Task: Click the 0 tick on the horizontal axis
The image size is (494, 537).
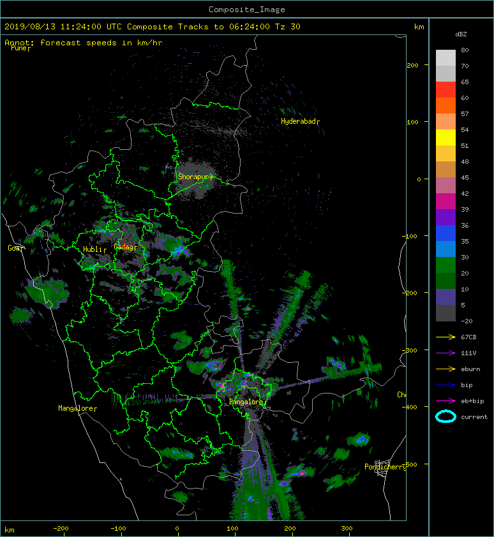Action: [177, 529]
